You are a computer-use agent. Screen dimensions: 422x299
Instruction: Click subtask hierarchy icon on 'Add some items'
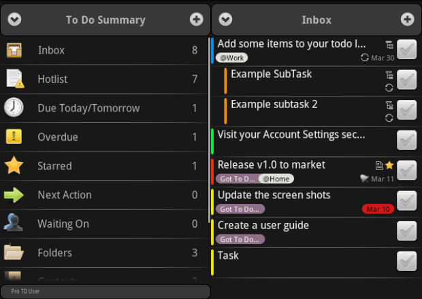[x=389, y=45]
